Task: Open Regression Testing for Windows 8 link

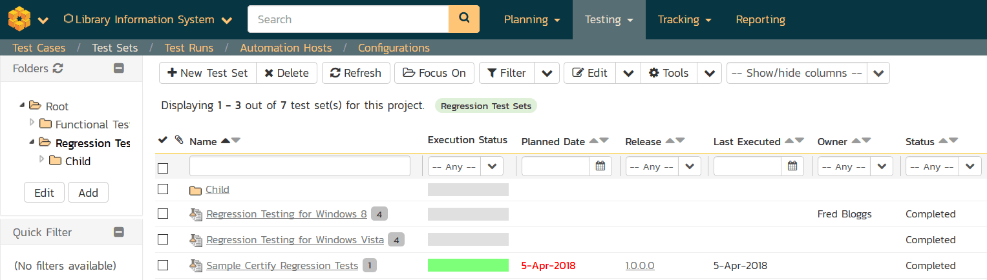Action: coord(286,214)
